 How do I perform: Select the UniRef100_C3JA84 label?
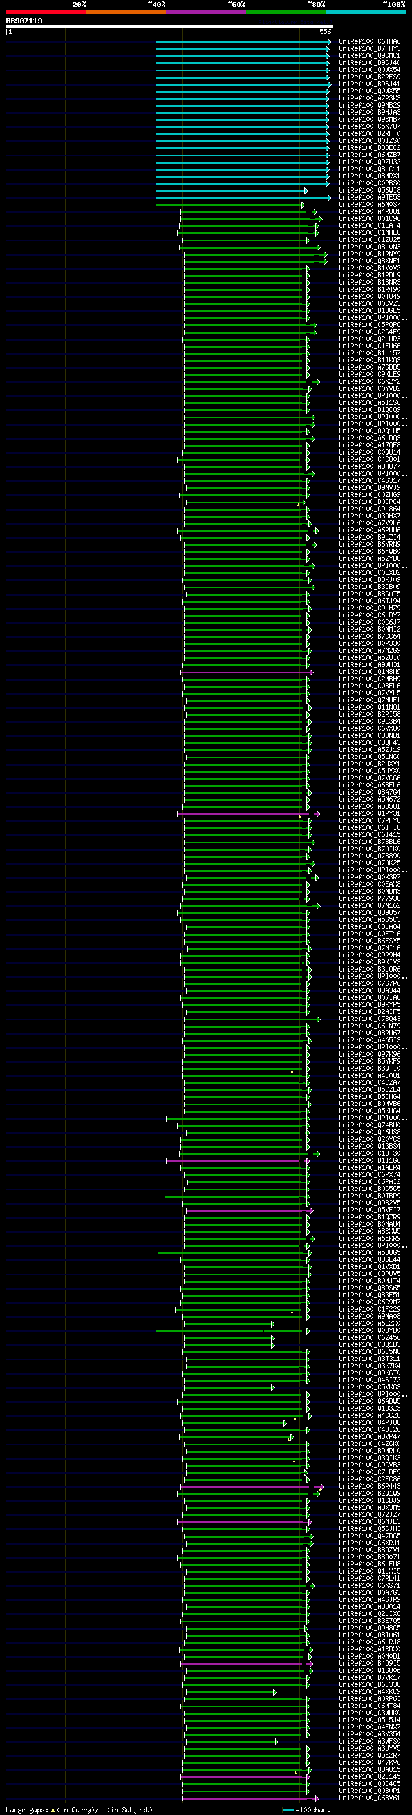click(x=370, y=928)
